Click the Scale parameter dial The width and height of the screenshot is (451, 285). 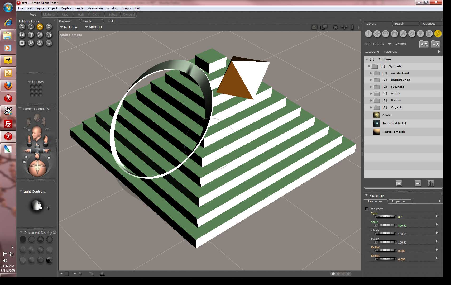tap(385, 225)
